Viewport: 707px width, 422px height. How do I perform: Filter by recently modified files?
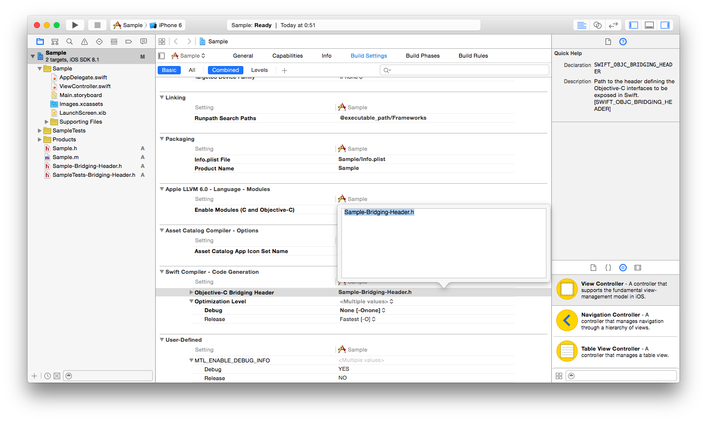[47, 376]
